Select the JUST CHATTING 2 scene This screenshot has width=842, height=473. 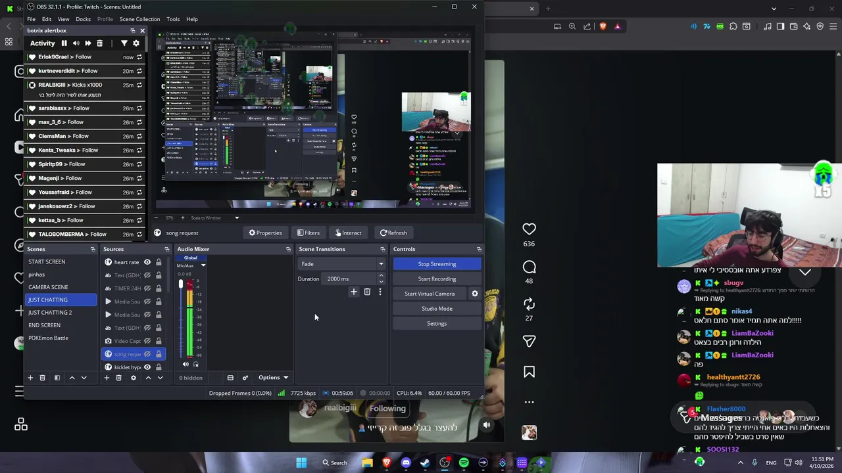pyautogui.click(x=61, y=313)
